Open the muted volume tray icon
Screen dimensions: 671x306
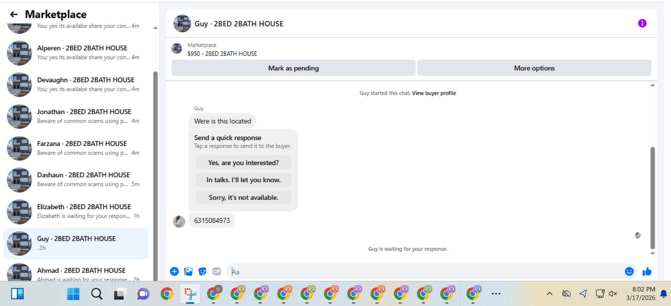tap(613, 294)
